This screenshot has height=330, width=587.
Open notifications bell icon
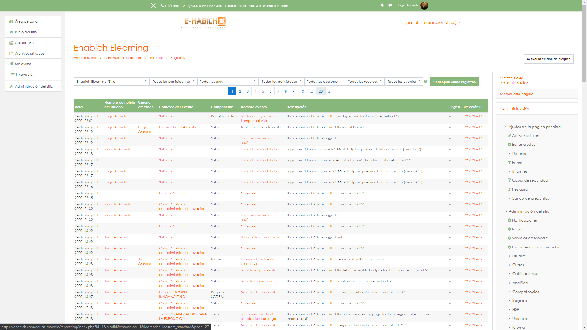click(x=382, y=5)
